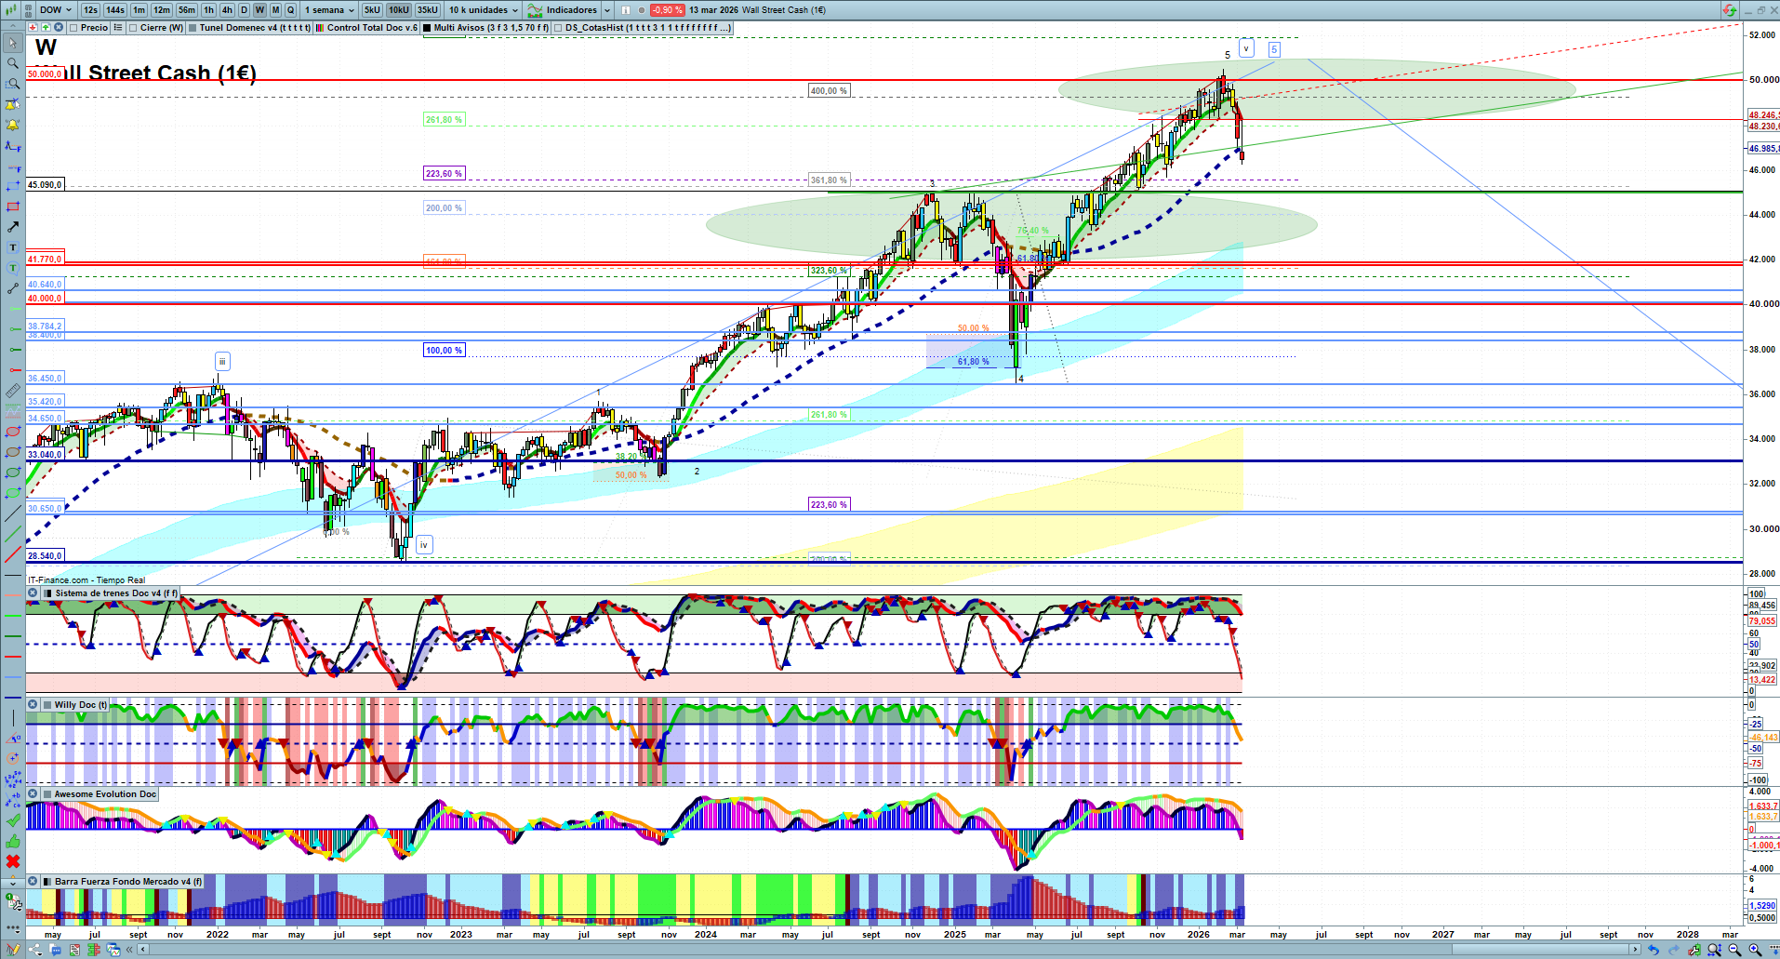Viewport: 1780px width, 959px height.
Task: Select the cursor pointer tool
Action: [x=13, y=43]
